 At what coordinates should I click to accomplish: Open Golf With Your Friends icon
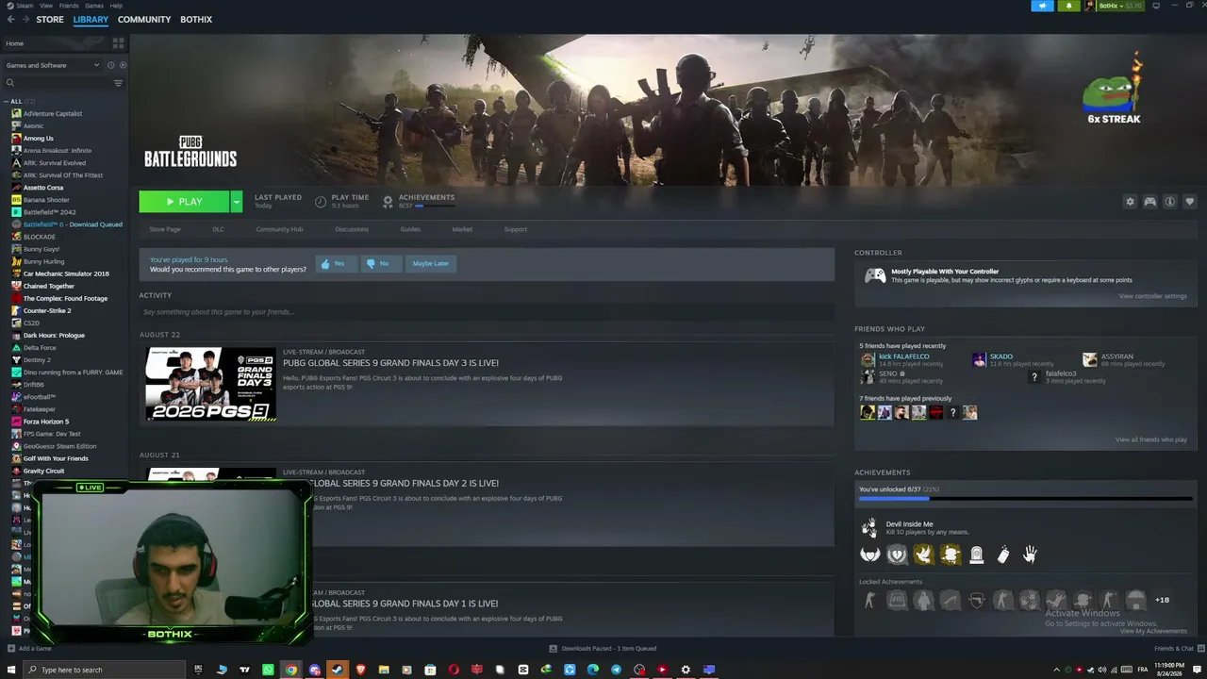pyautogui.click(x=16, y=458)
